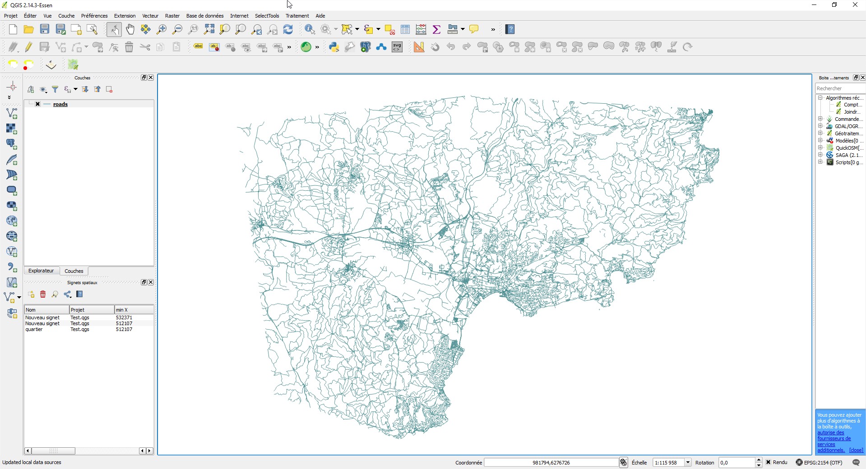The width and height of the screenshot is (866, 469).
Task: Click the Coordonnée input field
Action: 551,462
